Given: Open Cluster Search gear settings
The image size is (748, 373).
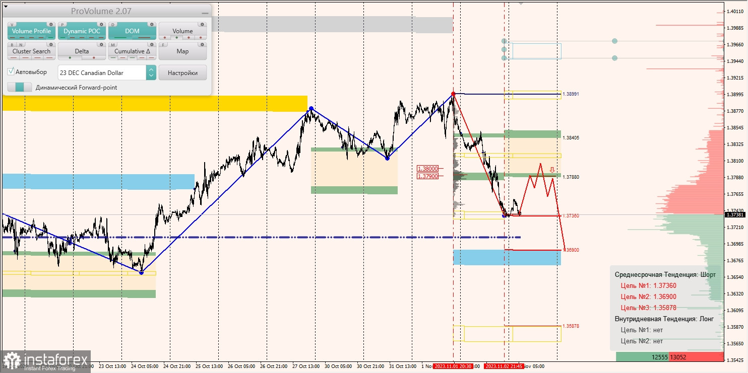Looking at the screenshot, I should click(x=50, y=44).
